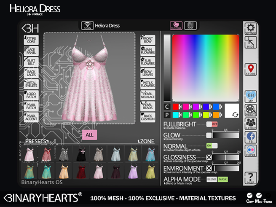The image size is (276, 207).
Task: Click the Scan icon beside Heliora Dress
Action: [x=87, y=26]
